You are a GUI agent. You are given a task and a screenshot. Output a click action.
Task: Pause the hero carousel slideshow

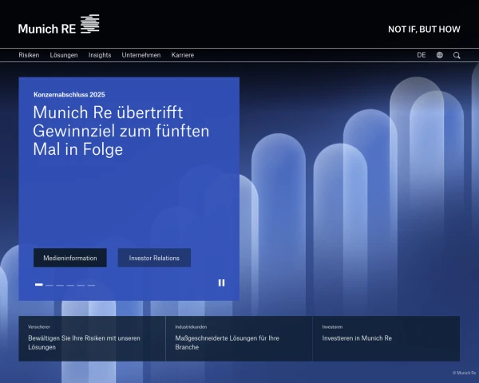coord(221,282)
